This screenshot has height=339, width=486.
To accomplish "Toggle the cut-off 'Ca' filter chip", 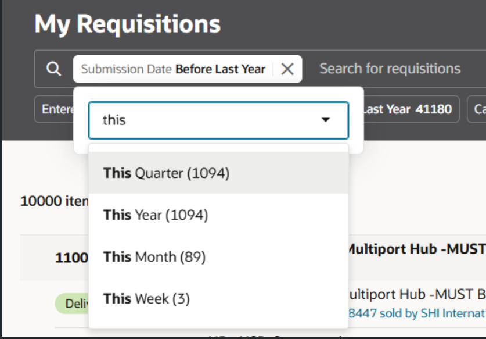I will (477, 109).
